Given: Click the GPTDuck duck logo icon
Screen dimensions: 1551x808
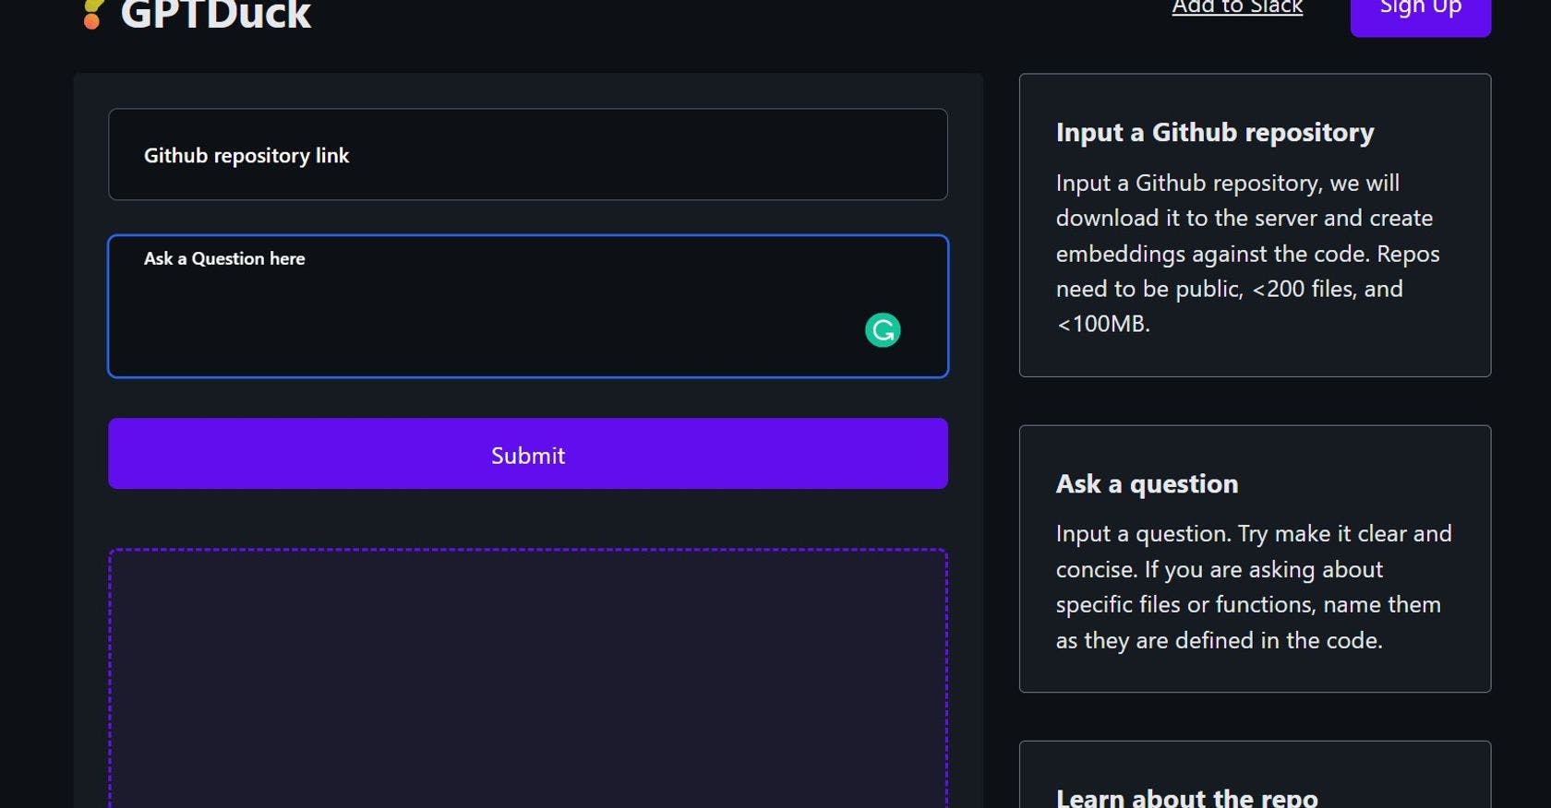Looking at the screenshot, I should [x=92, y=15].
